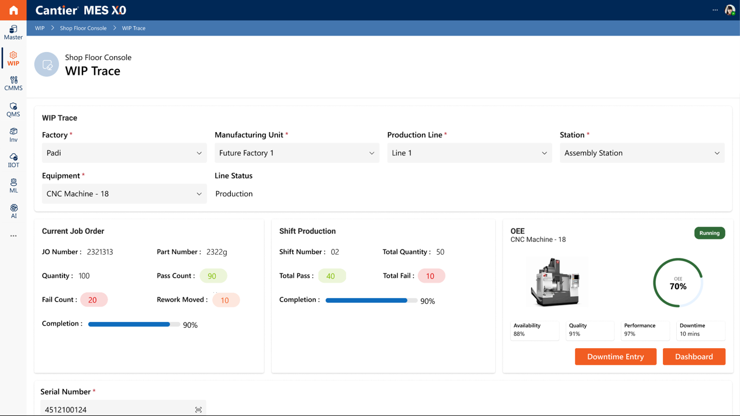Image resolution: width=740 pixels, height=416 pixels.
Task: Open the IIOT sidebar module
Action: (x=13, y=161)
